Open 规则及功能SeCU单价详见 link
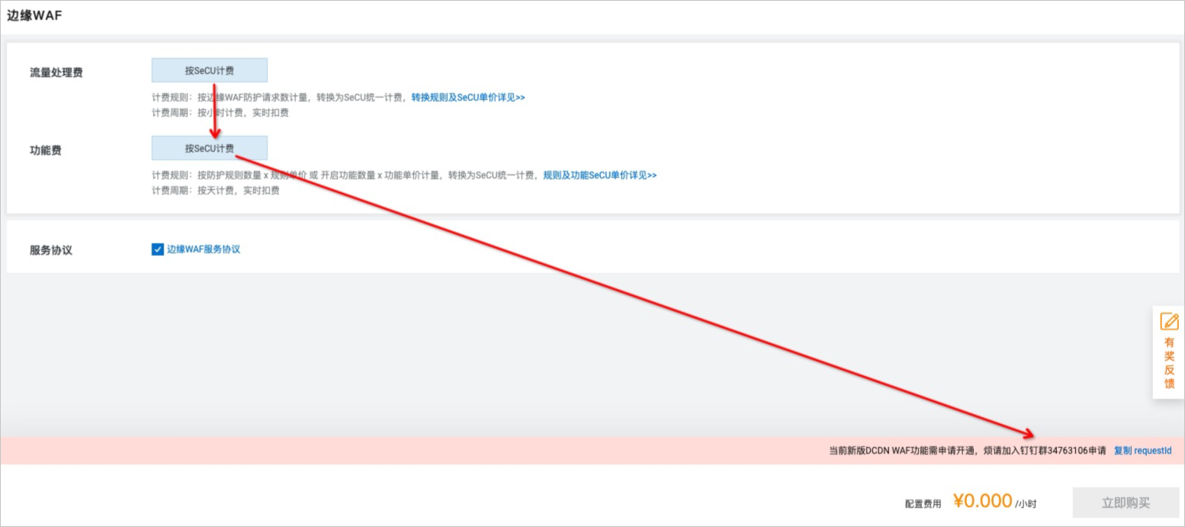This screenshot has height=527, width=1185. pyautogui.click(x=599, y=175)
